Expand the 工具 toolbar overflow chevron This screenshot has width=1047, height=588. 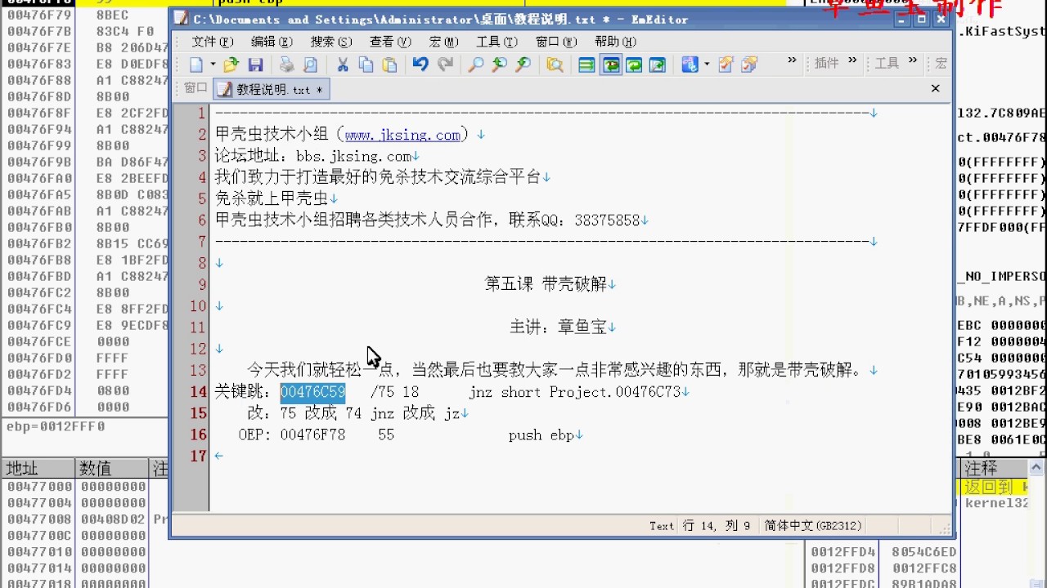(913, 60)
